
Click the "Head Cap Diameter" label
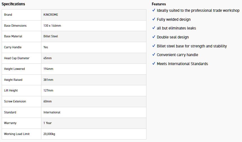17,58
